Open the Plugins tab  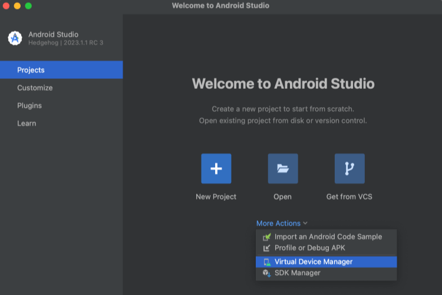(61, 105)
